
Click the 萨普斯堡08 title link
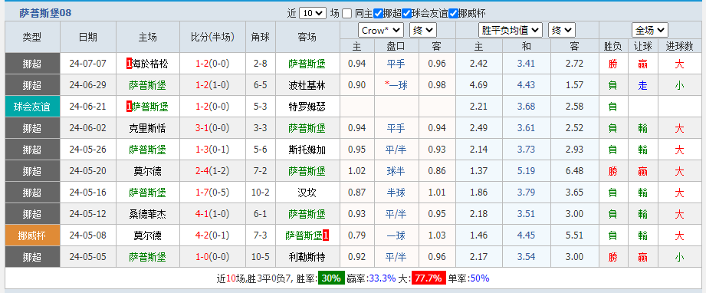click(x=45, y=13)
